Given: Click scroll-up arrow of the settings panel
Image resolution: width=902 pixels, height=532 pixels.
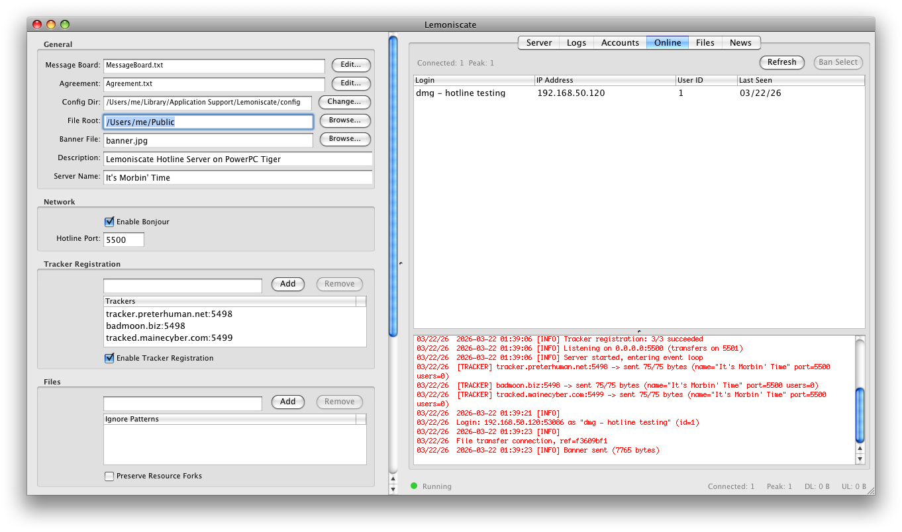Looking at the screenshot, I should coord(393,478).
